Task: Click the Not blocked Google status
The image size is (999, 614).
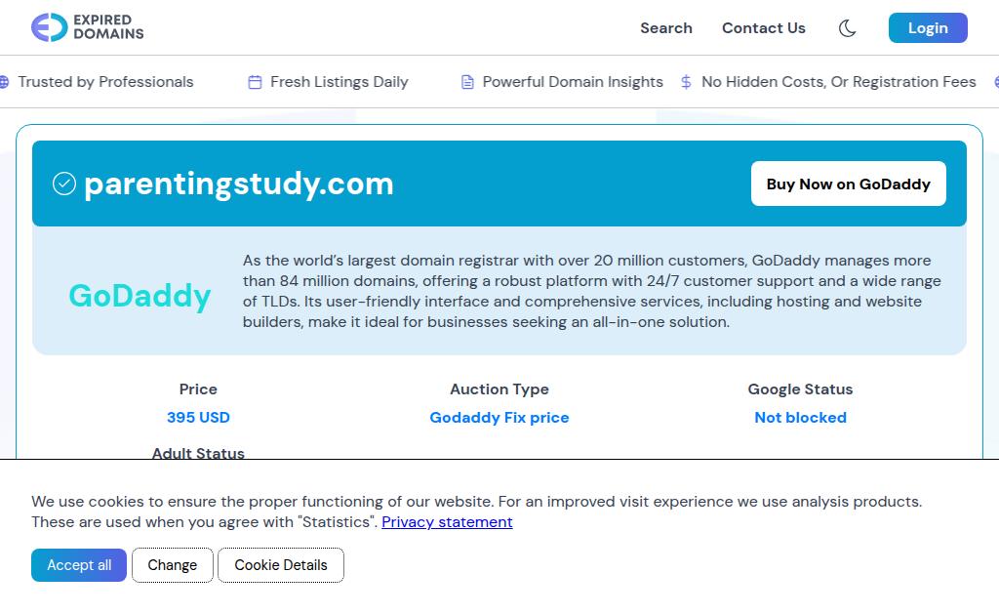Action: (800, 418)
